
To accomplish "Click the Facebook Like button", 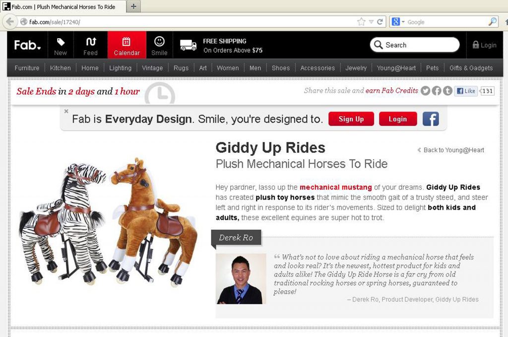I will 465,91.
